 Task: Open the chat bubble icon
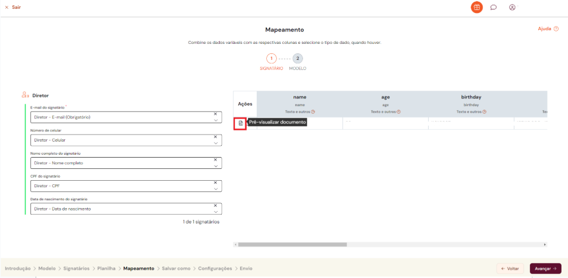[x=493, y=7]
